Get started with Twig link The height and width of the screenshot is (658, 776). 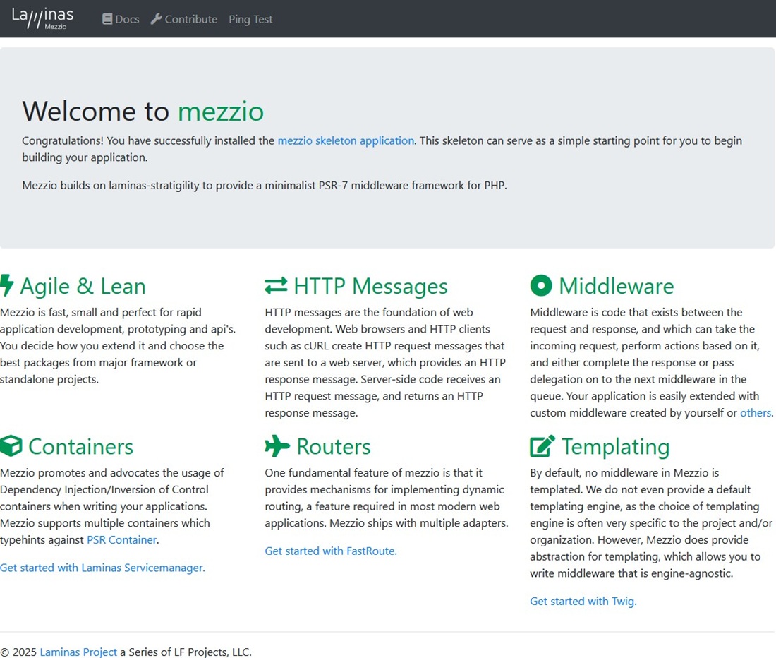point(583,601)
